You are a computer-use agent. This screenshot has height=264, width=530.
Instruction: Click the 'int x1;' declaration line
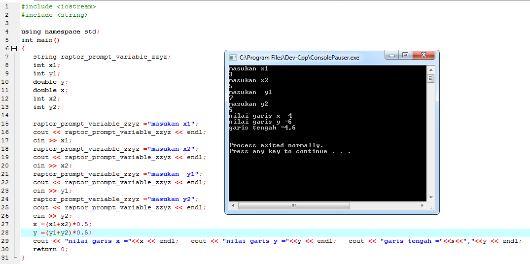47,65
